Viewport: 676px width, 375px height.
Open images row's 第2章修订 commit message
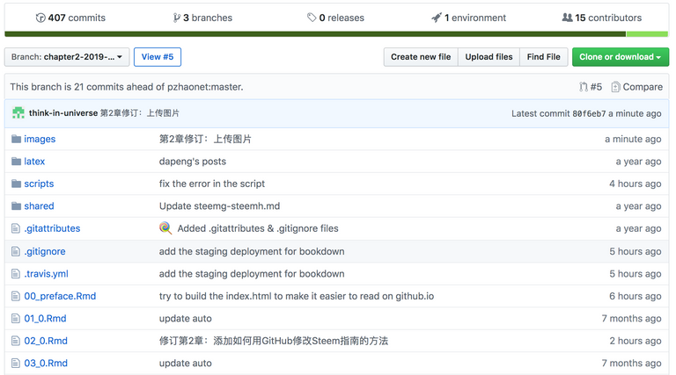click(205, 139)
